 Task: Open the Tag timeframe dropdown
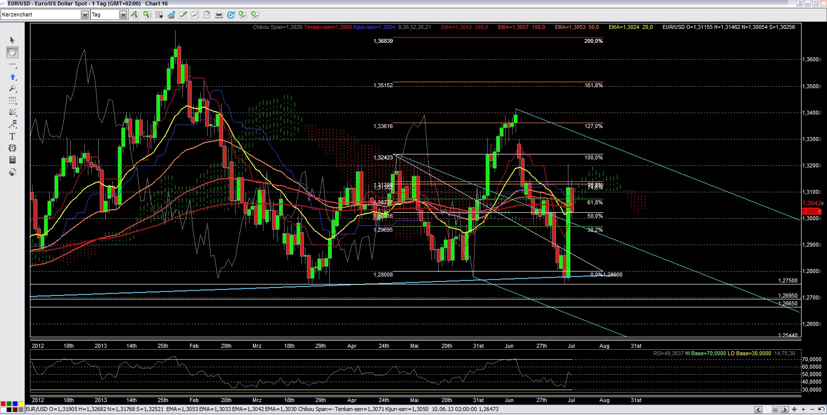point(123,15)
